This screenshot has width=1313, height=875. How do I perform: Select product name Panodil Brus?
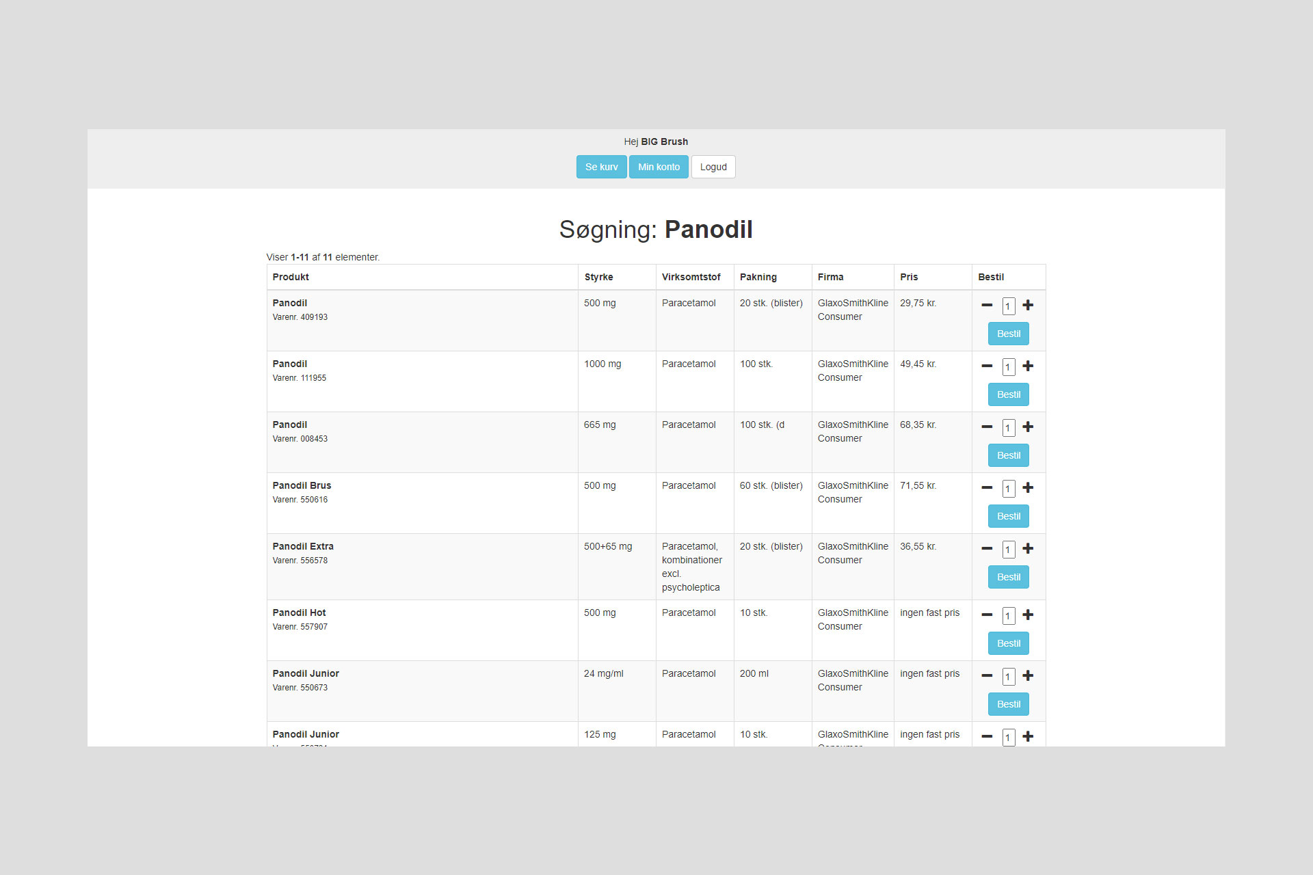[302, 485]
